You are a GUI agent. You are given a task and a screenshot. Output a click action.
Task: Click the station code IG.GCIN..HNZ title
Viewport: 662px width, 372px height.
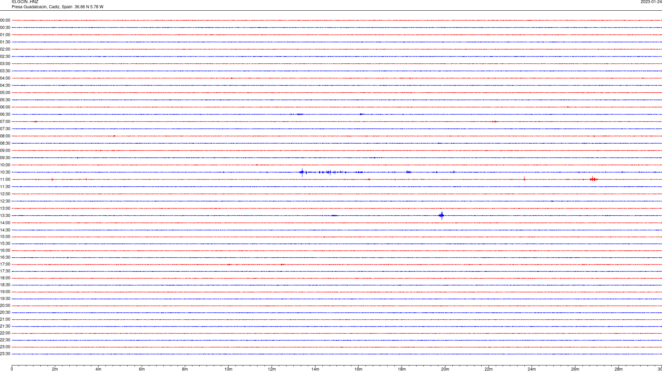(25, 2)
